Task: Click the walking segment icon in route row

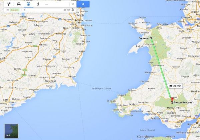Action: 25,10
